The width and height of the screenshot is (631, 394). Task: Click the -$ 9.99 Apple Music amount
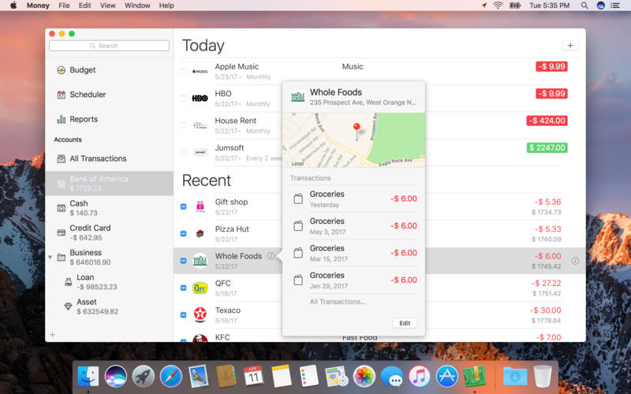tap(551, 66)
